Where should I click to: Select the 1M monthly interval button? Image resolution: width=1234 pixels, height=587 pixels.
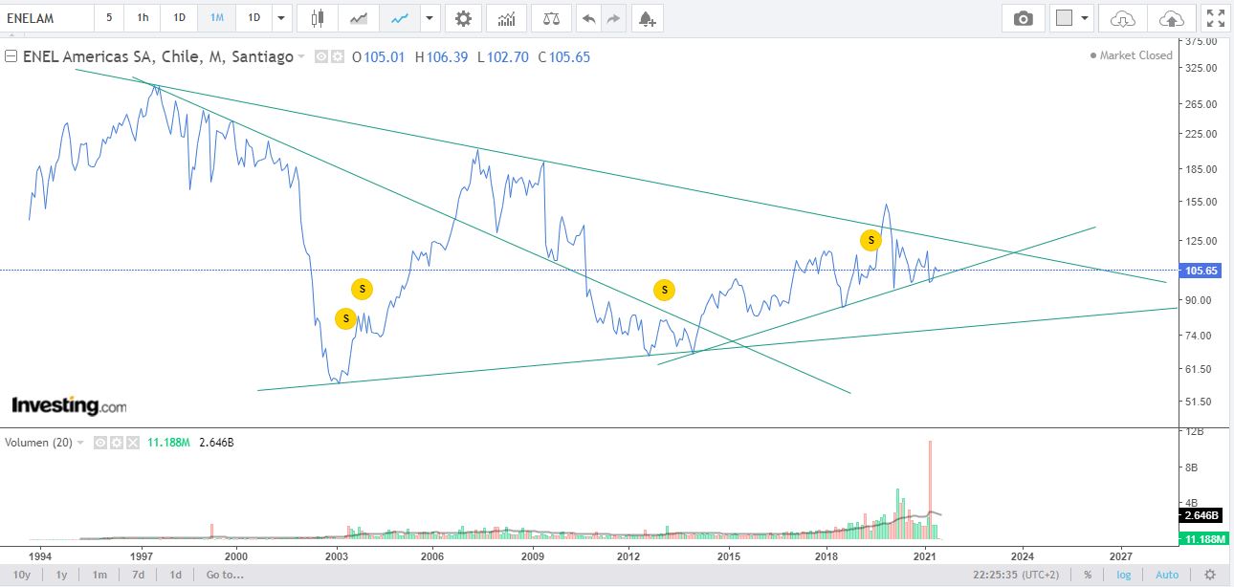click(216, 18)
